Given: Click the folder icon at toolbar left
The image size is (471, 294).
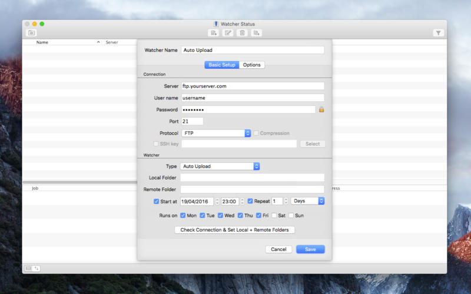Looking at the screenshot, I should [31, 33].
